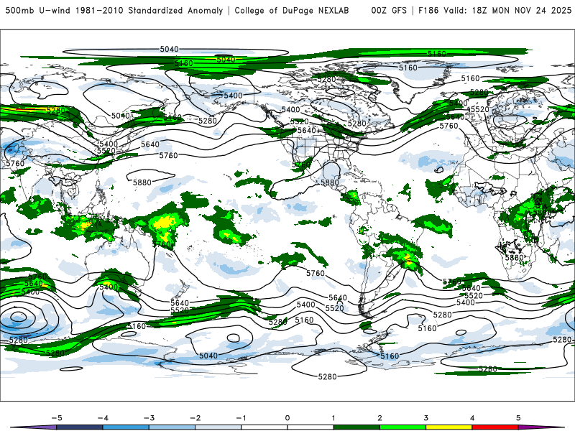Click the 5040 contour label near Antarctica south of New Zealand

[x=208, y=356]
